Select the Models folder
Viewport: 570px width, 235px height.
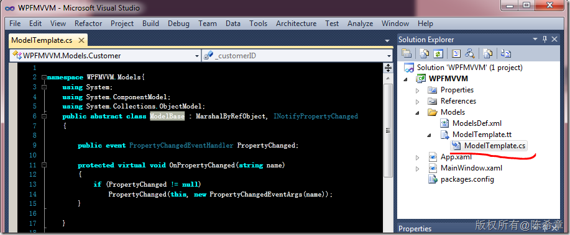click(453, 112)
